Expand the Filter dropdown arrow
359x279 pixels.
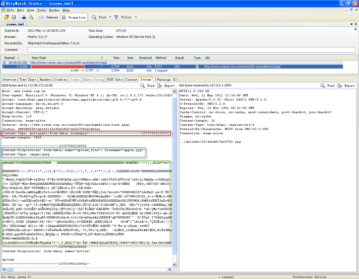[x=136, y=17]
